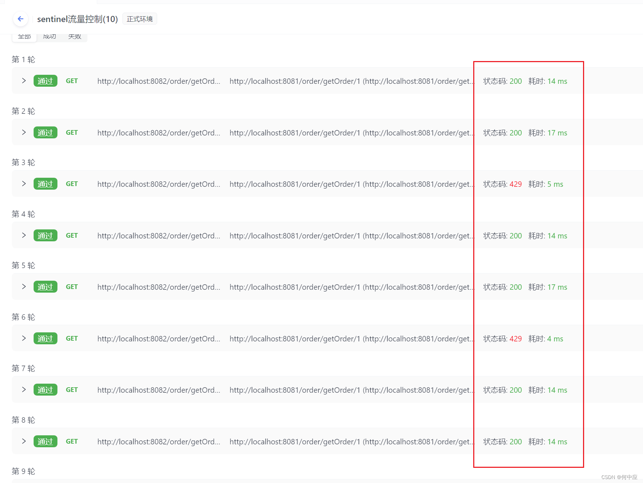Screen dimensions: 643x483
Task: Click status code 200 in round 7
Action: pos(515,390)
